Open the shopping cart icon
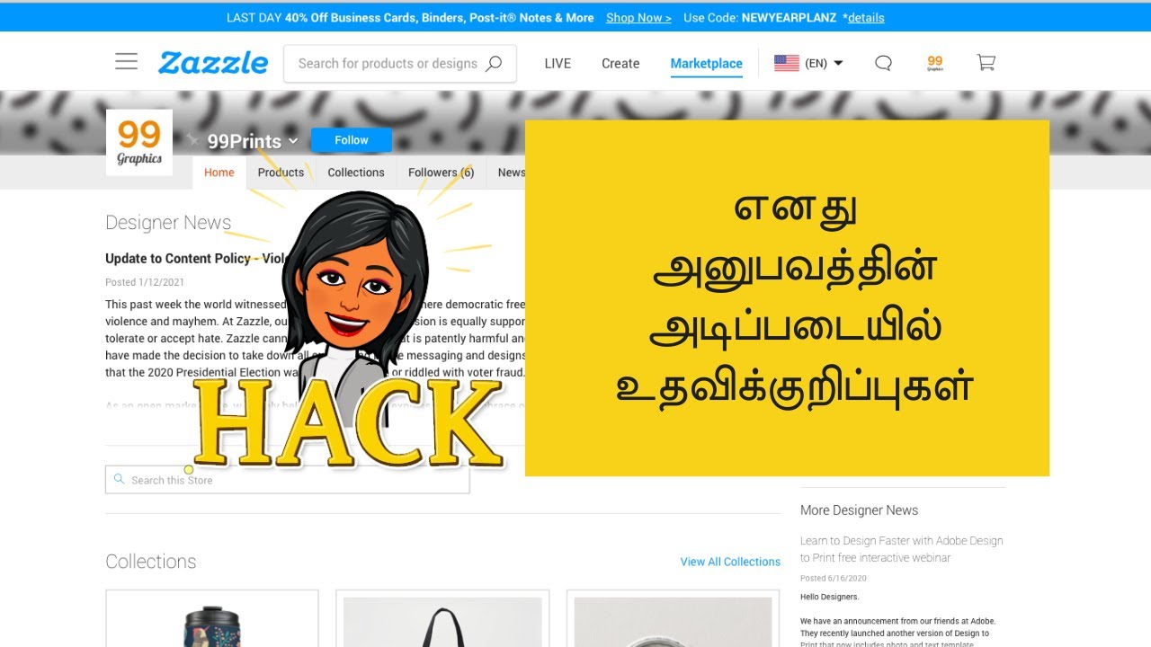Image resolution: width=1151 pixels, height=647 pixels. click(986, 63)
